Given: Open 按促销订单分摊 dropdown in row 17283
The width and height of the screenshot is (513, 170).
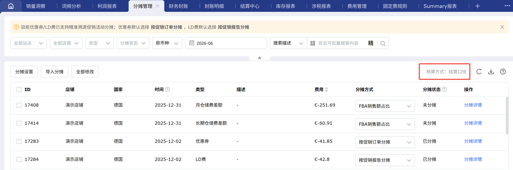Looking at the screenshot, I should tap(385, 142).
